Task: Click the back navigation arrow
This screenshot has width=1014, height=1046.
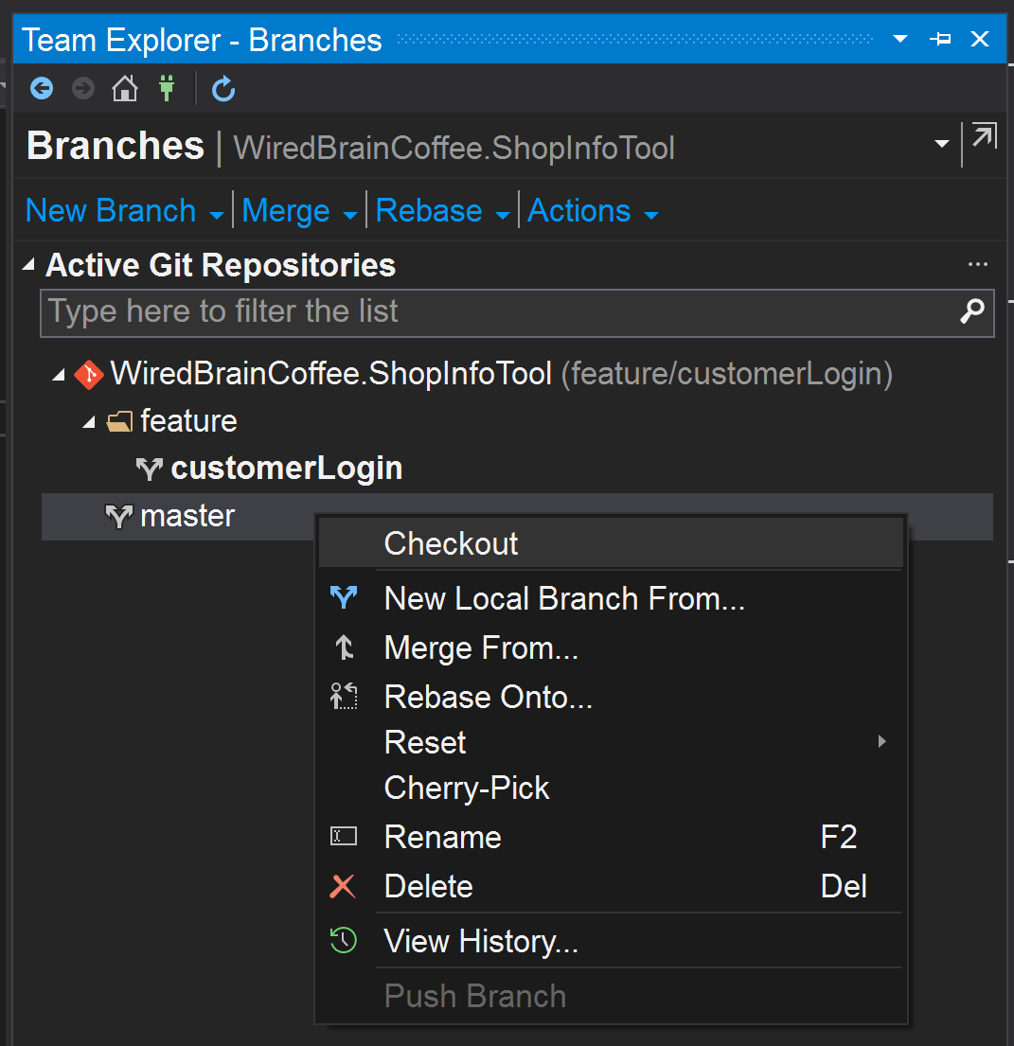Action: point(42,88)
